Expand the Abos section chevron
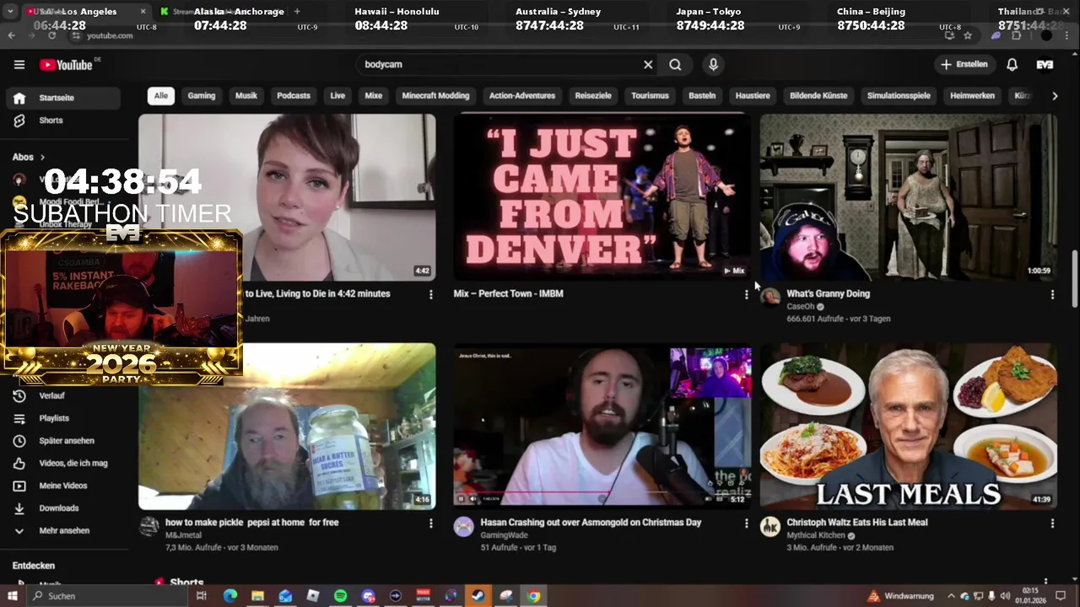The width and height of the screenshot is (1080, 607). (42, 157)
